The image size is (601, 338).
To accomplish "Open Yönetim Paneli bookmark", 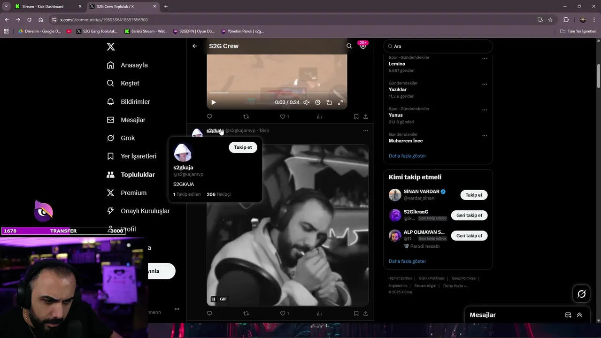I will pyautogui.click(x=243, y=31).
